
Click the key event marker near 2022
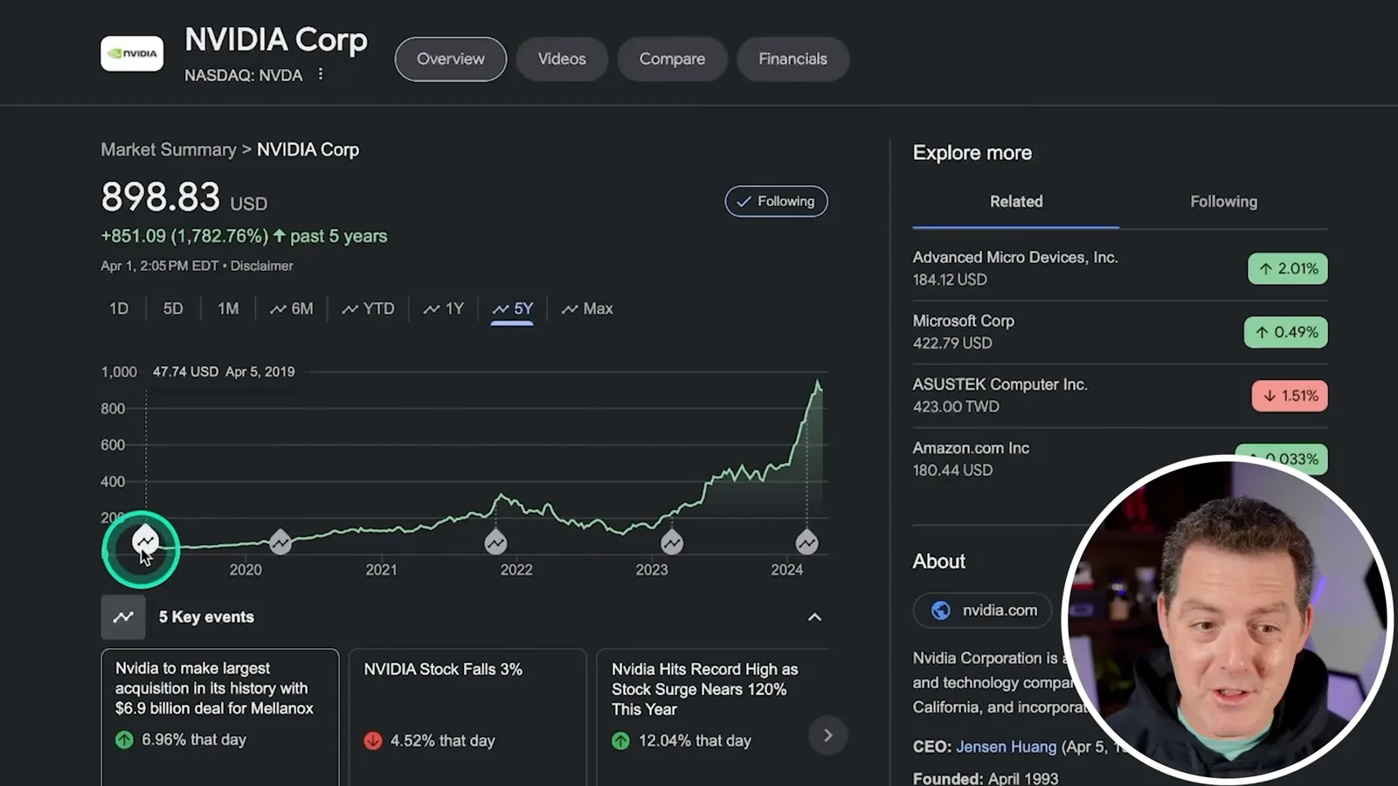point(495,542)
